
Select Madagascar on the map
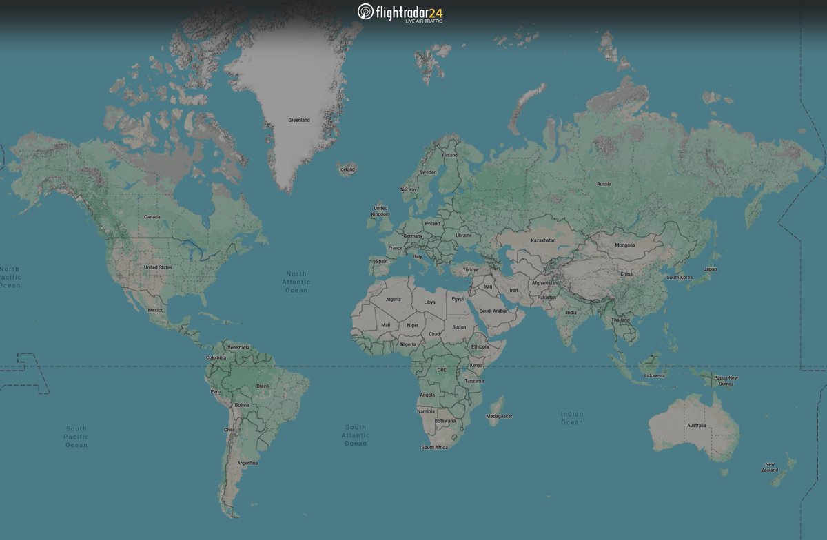click(500, 416)
